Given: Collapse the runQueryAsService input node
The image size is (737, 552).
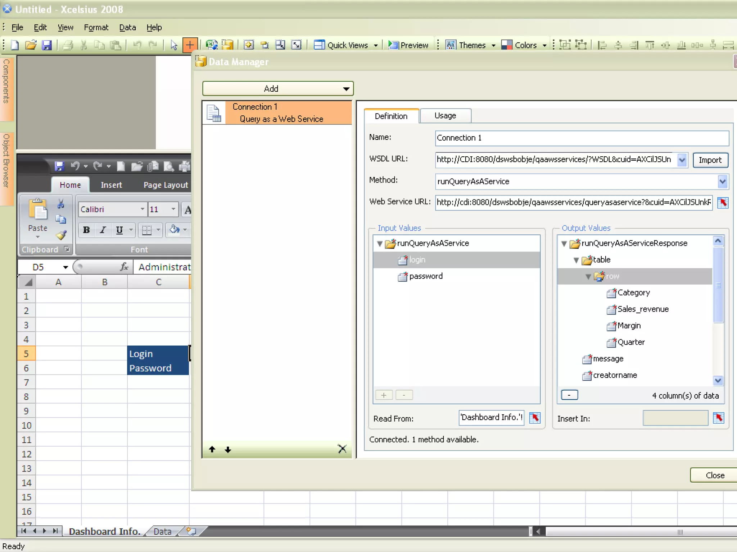Looking at the screenshot, I should click(379, 244).
